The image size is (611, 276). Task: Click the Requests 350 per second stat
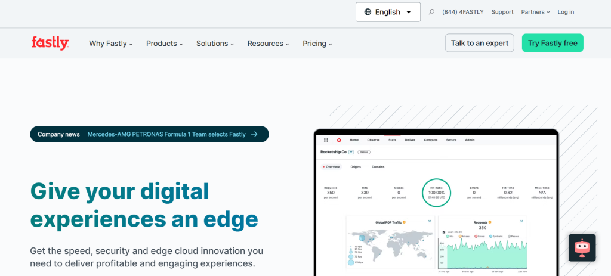[x=331, y=193]
